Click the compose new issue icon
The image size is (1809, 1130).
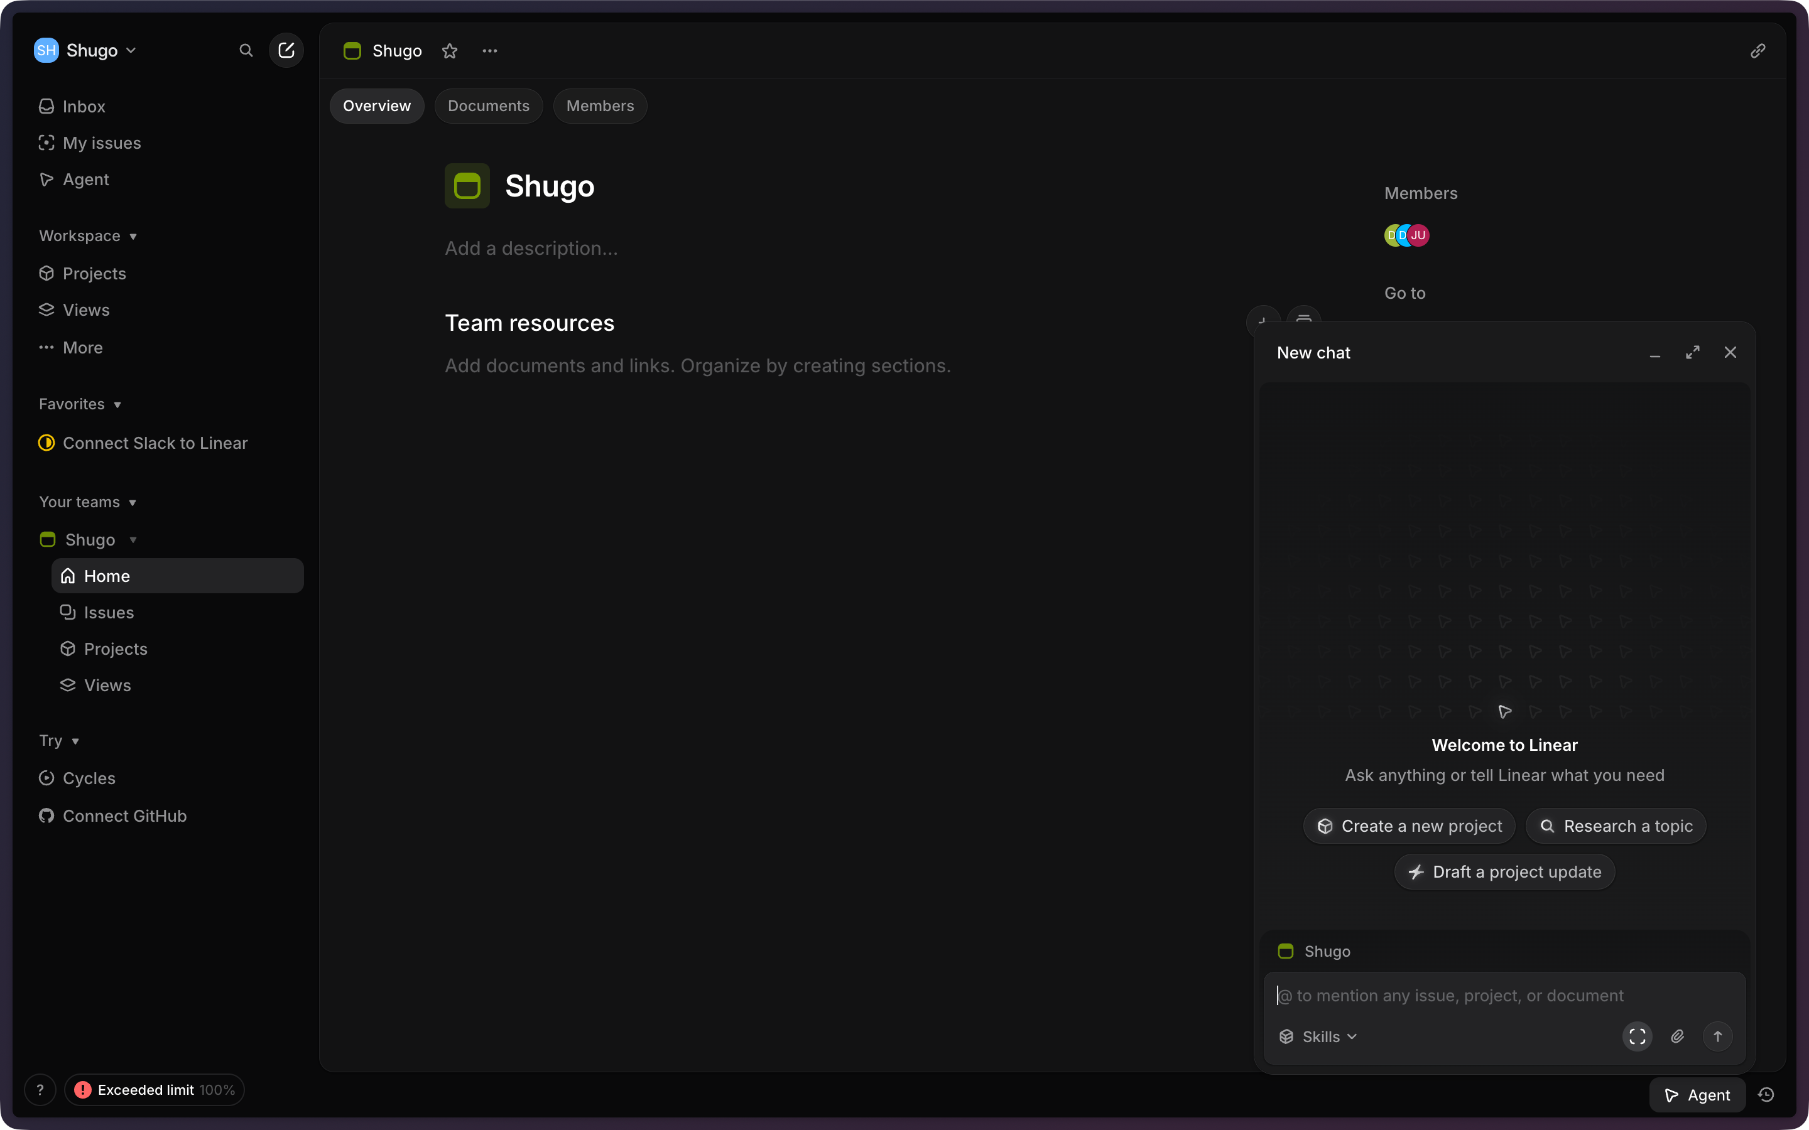[286, 50]
